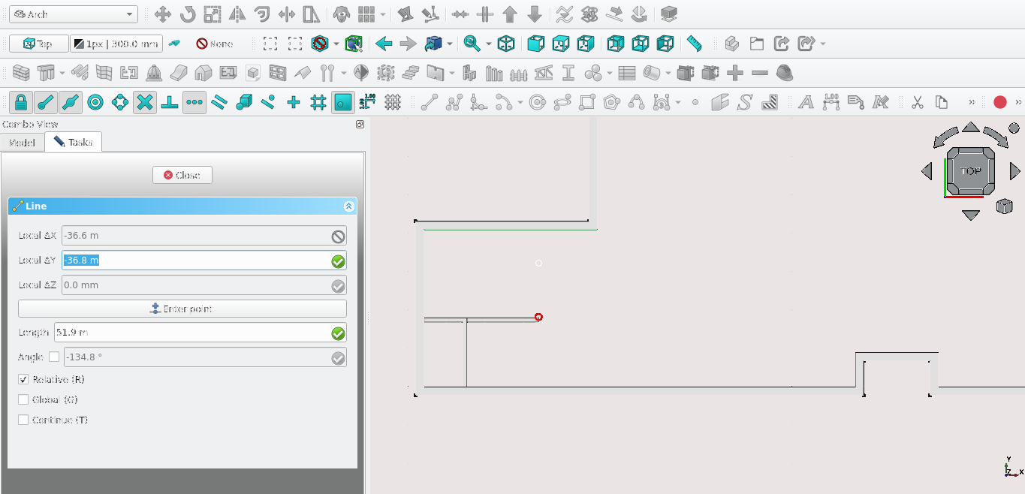The height and width of the screenshot is (494, 1025).
Task: Click the snap to intersection icon
Action: pyautogui.click(x=145, y=102)
